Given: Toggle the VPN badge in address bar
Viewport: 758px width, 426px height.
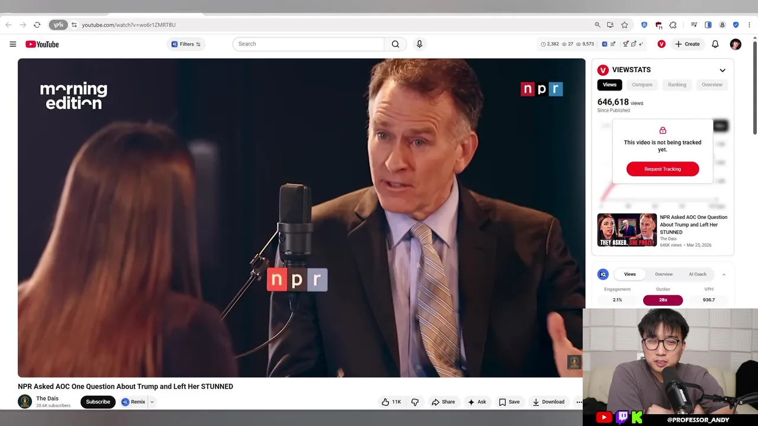Looking at the screenshot, I should [x=58, y=25].
